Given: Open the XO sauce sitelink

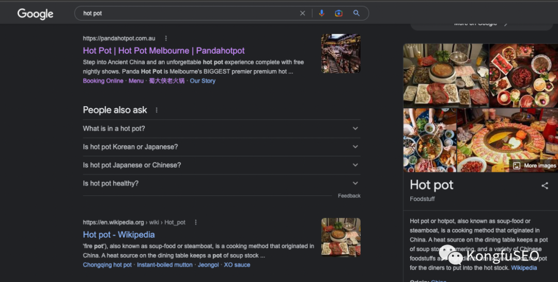Looking at the screenshot, I should (237, 264).
